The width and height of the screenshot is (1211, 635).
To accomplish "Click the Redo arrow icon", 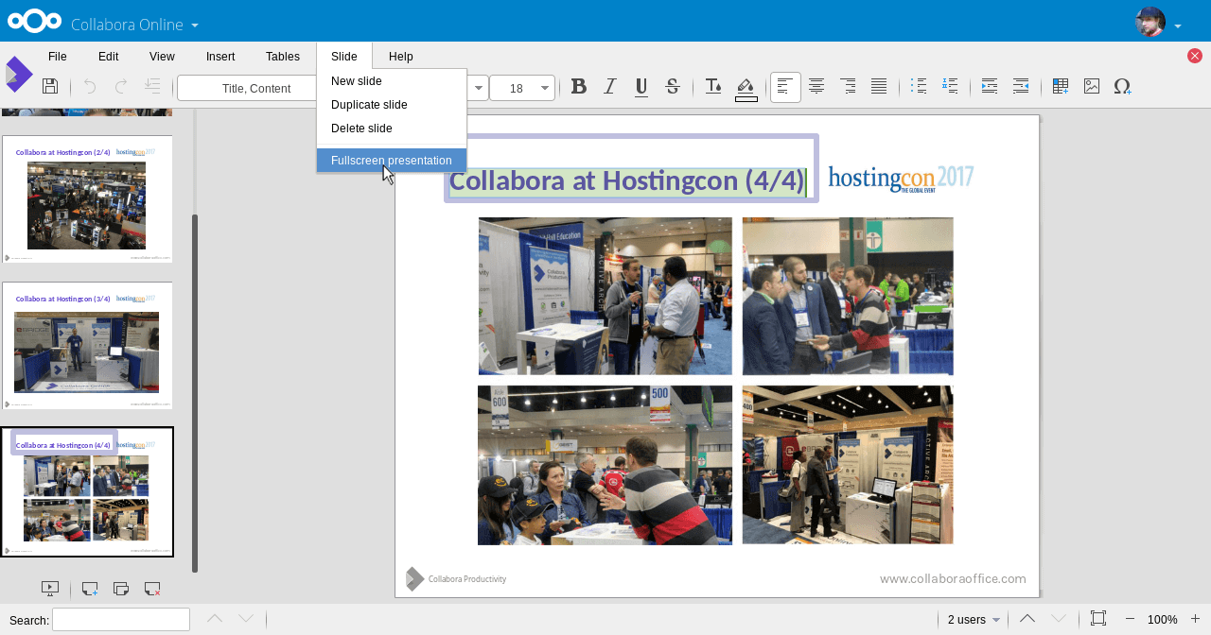I will (121, 87).
